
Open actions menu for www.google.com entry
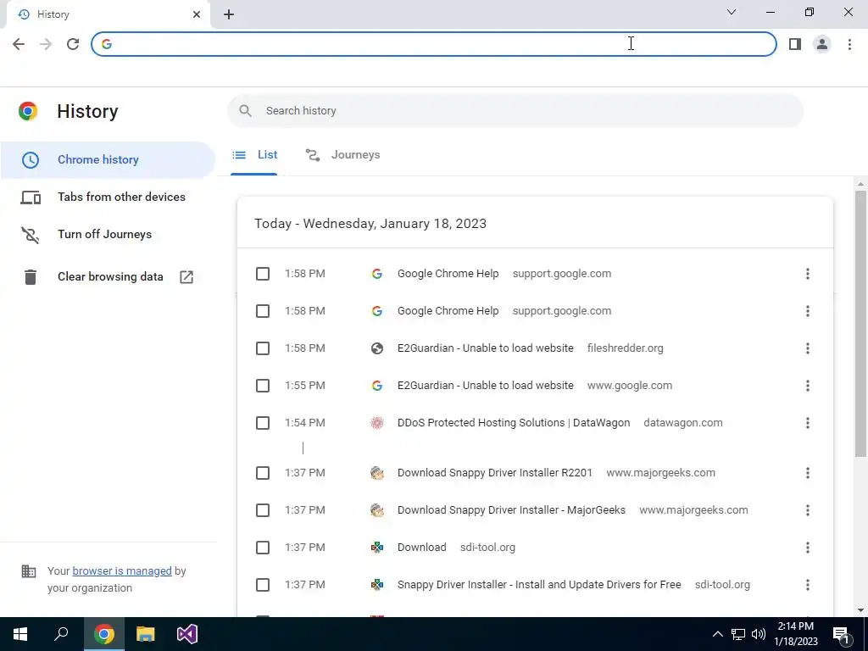pos(808,386)
